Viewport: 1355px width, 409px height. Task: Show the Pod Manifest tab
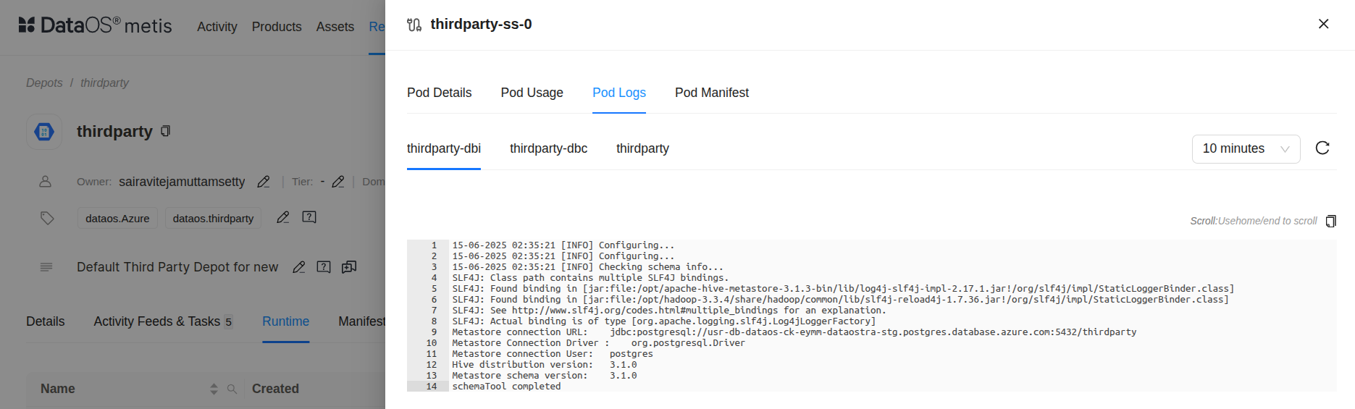[x=711, y=93]
